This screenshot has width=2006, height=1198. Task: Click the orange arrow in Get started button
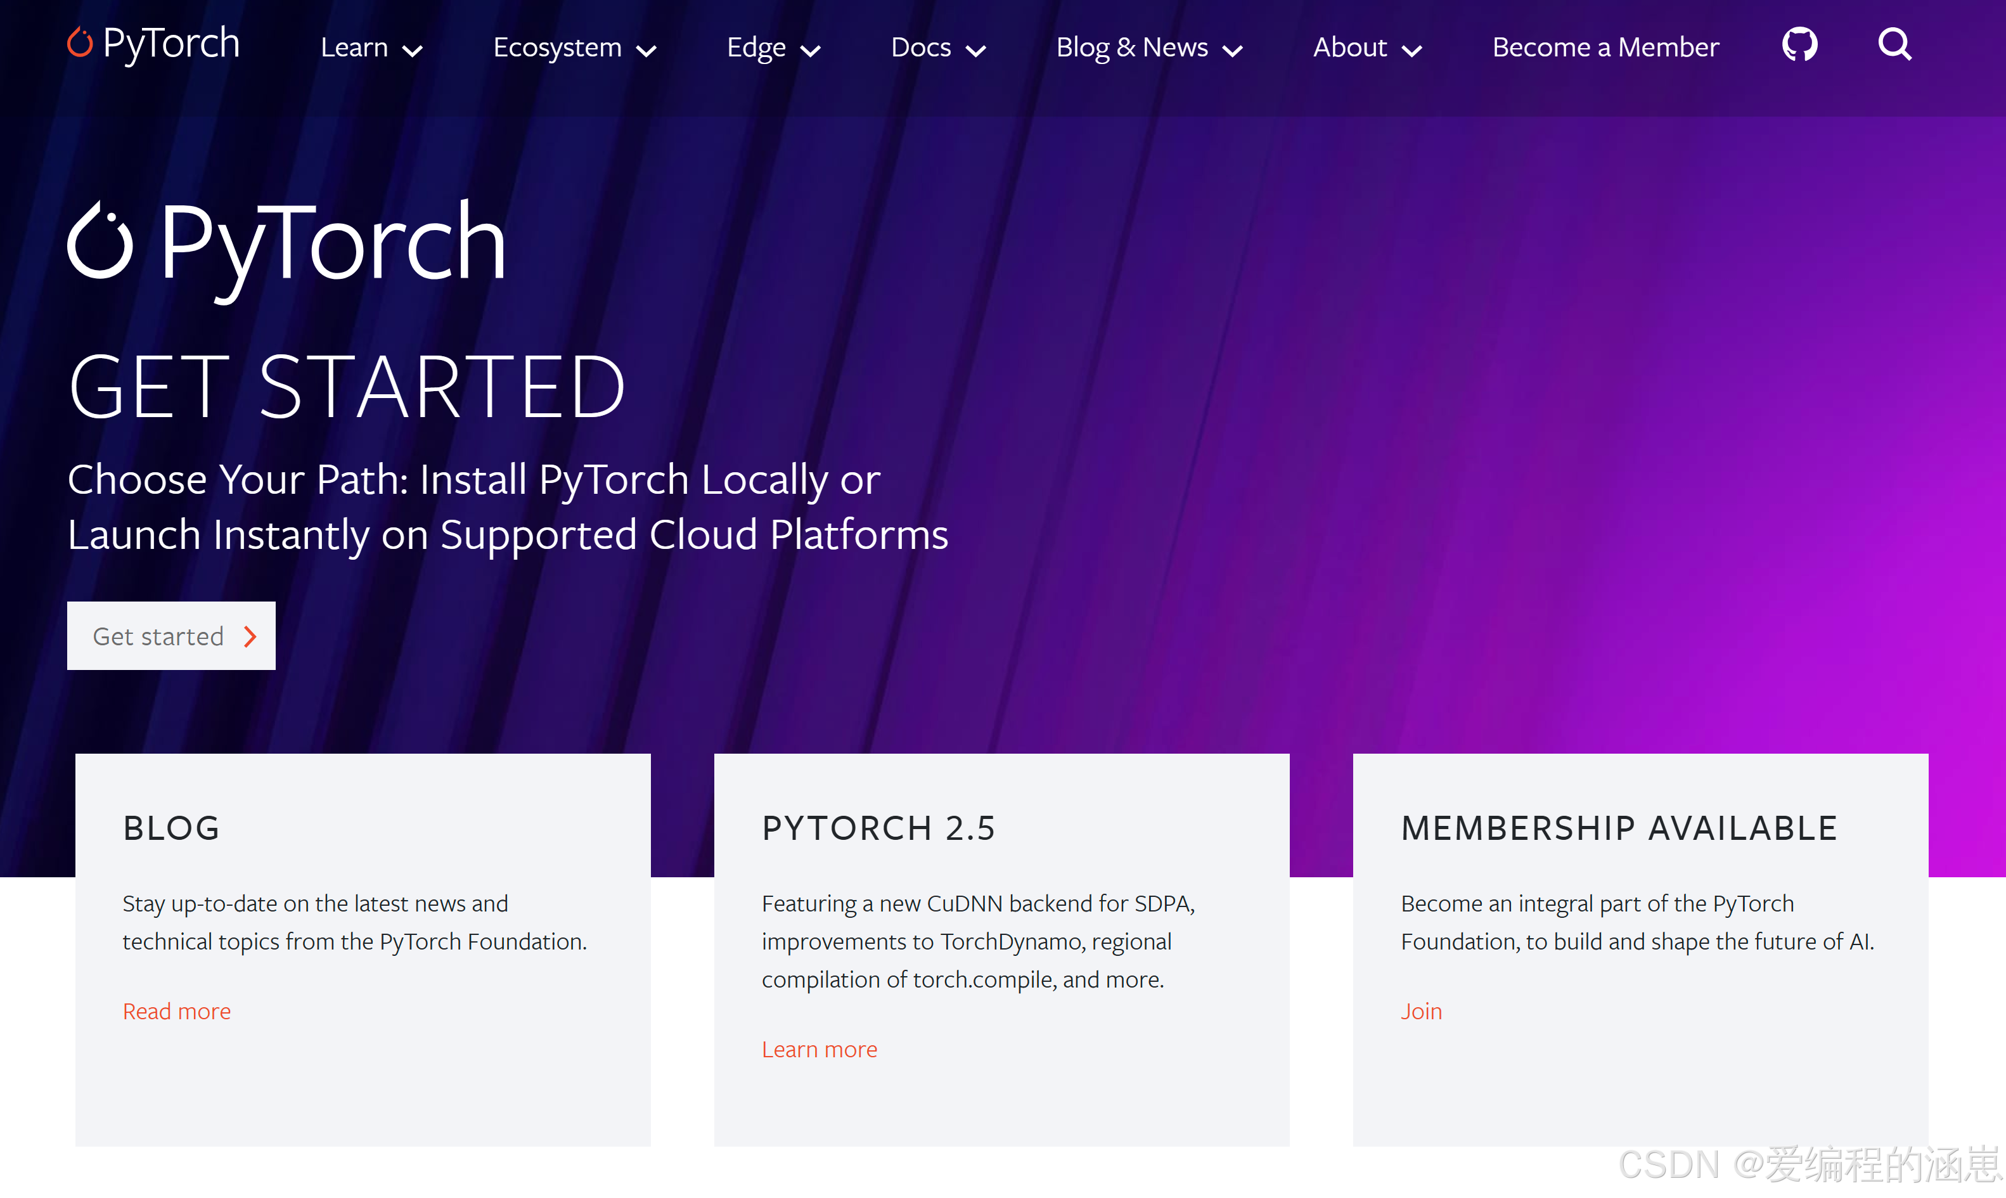click(x=250, y=637)
